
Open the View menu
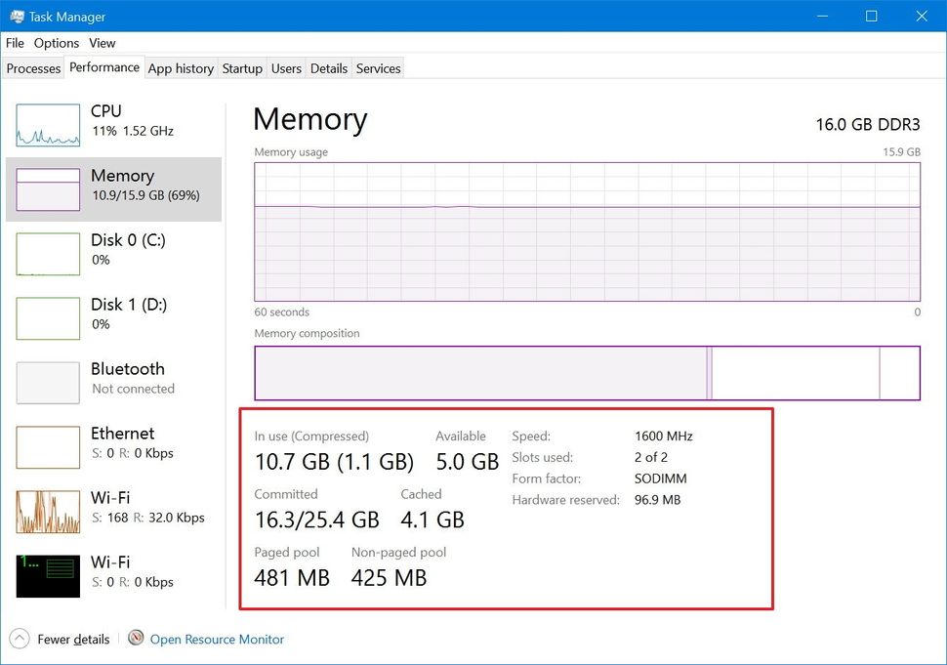point(102,43)
